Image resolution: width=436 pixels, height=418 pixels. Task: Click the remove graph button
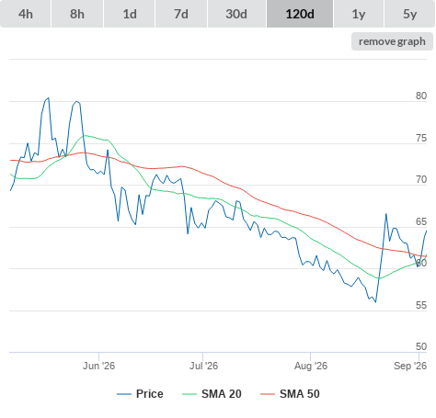pyautogui.click(x=392, y=41)
